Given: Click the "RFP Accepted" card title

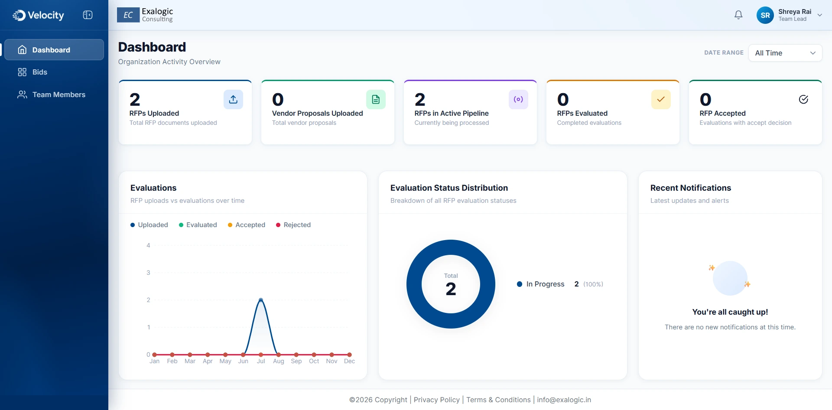Looking at the screenshot, I should 722,113.
